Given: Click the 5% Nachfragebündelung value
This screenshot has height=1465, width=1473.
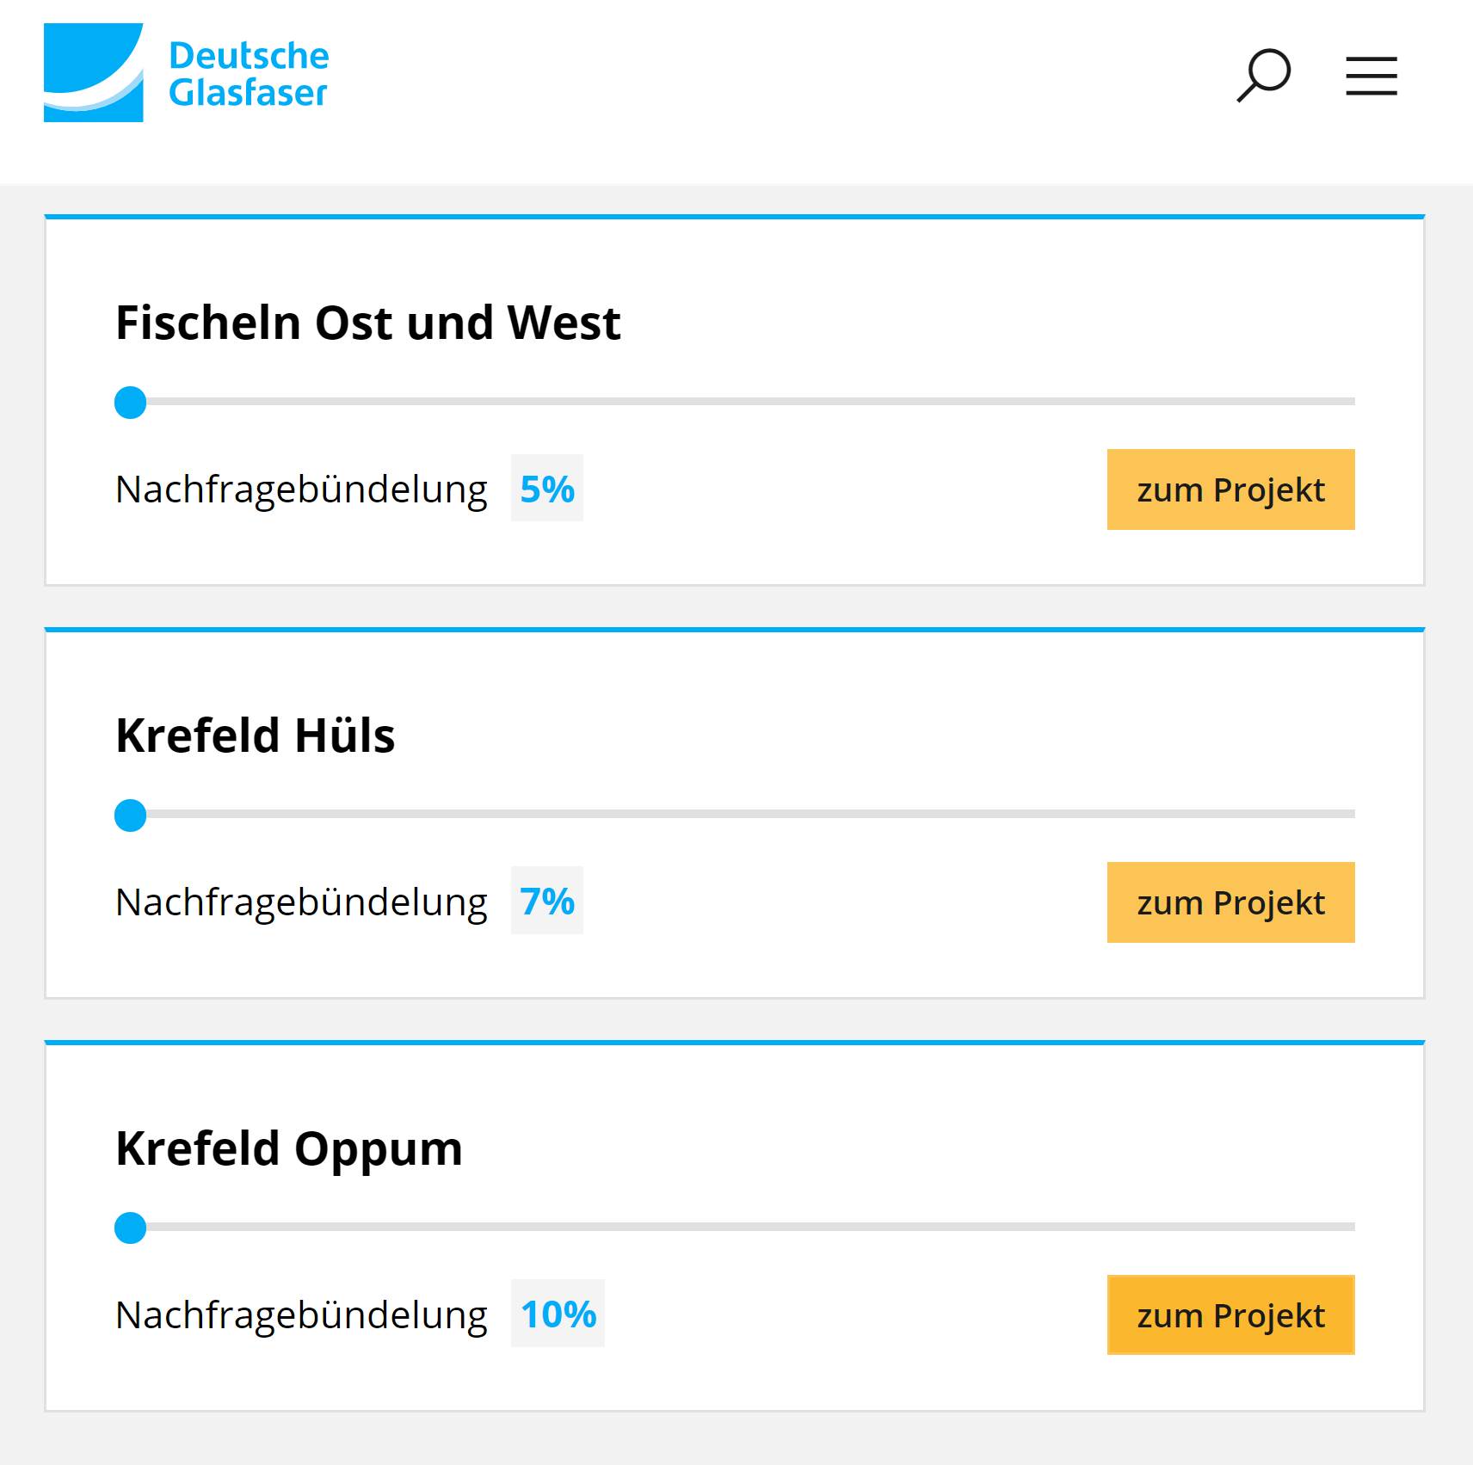Looking at the screenshot, I should tap(546, 489).
